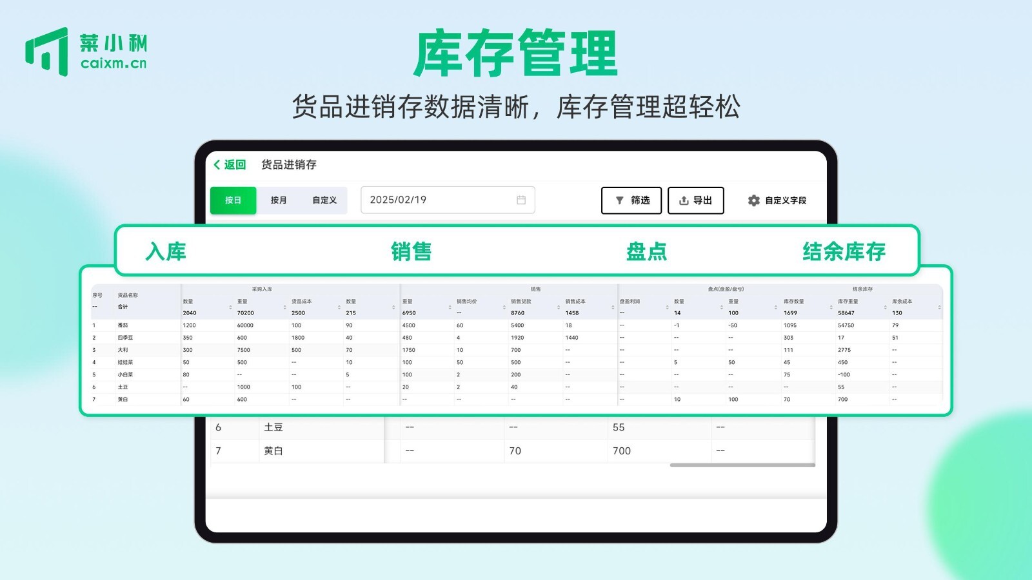
Task: Click the horizontal scrollbar under the table
Action: pos(742,465)
